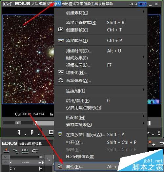Screen dimensions: 164x172
Task: Select the 2 V track label
Action: (12, 168)
